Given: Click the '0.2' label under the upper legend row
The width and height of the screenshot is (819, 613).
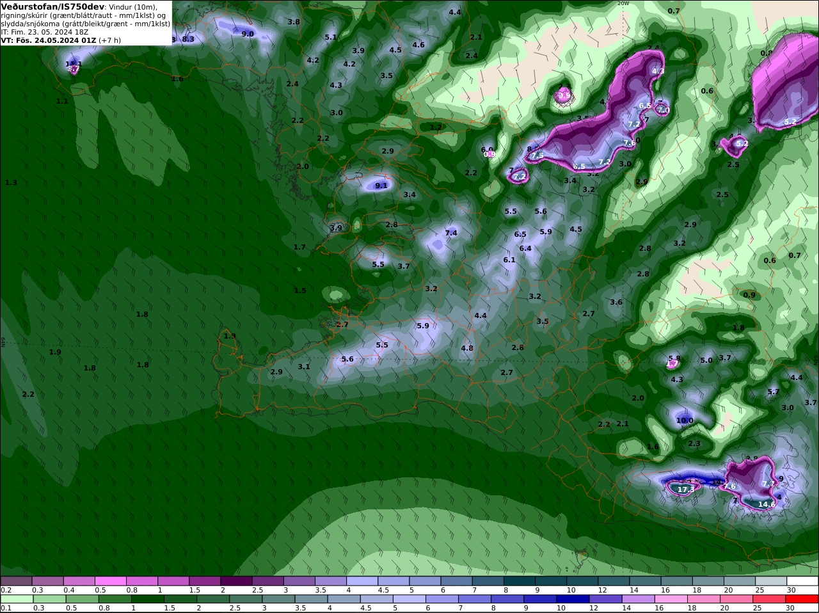Looking at the screenshot, I should pos(6,590).
